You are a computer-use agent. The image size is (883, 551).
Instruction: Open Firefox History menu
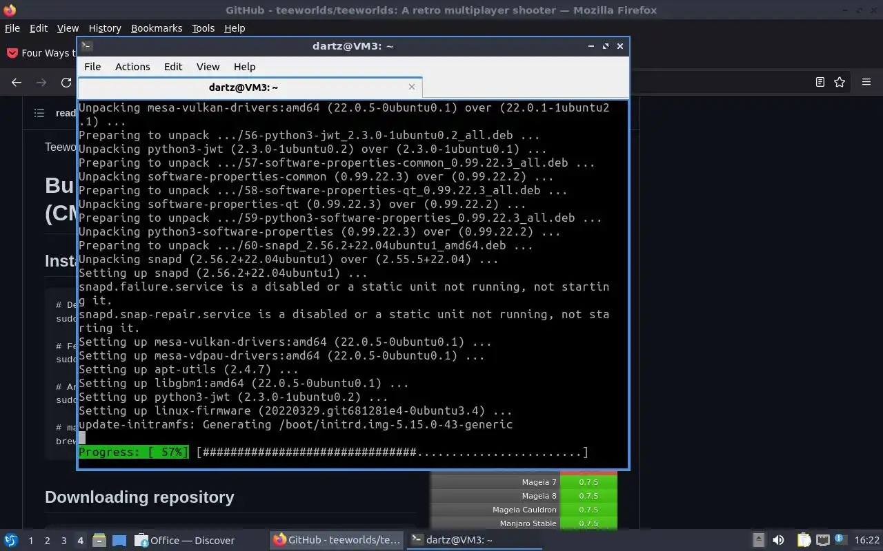click(105, 28)
